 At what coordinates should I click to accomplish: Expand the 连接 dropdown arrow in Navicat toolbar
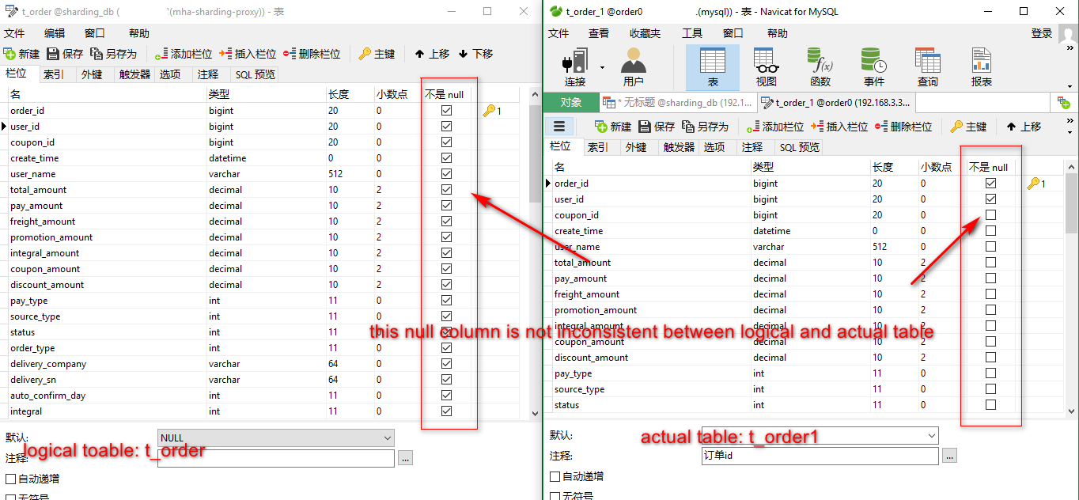tap(602, 67)
